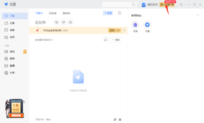Dismiss the platinum trial banner
The width and height of the screenshot is (204, 123).
[124, 30]
